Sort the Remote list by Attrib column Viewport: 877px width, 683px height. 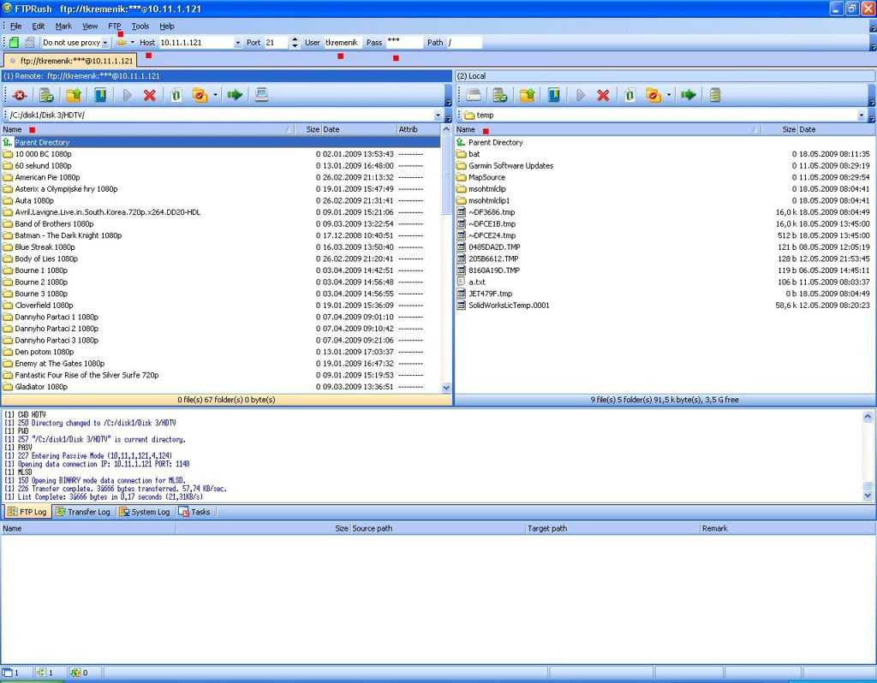418,130
